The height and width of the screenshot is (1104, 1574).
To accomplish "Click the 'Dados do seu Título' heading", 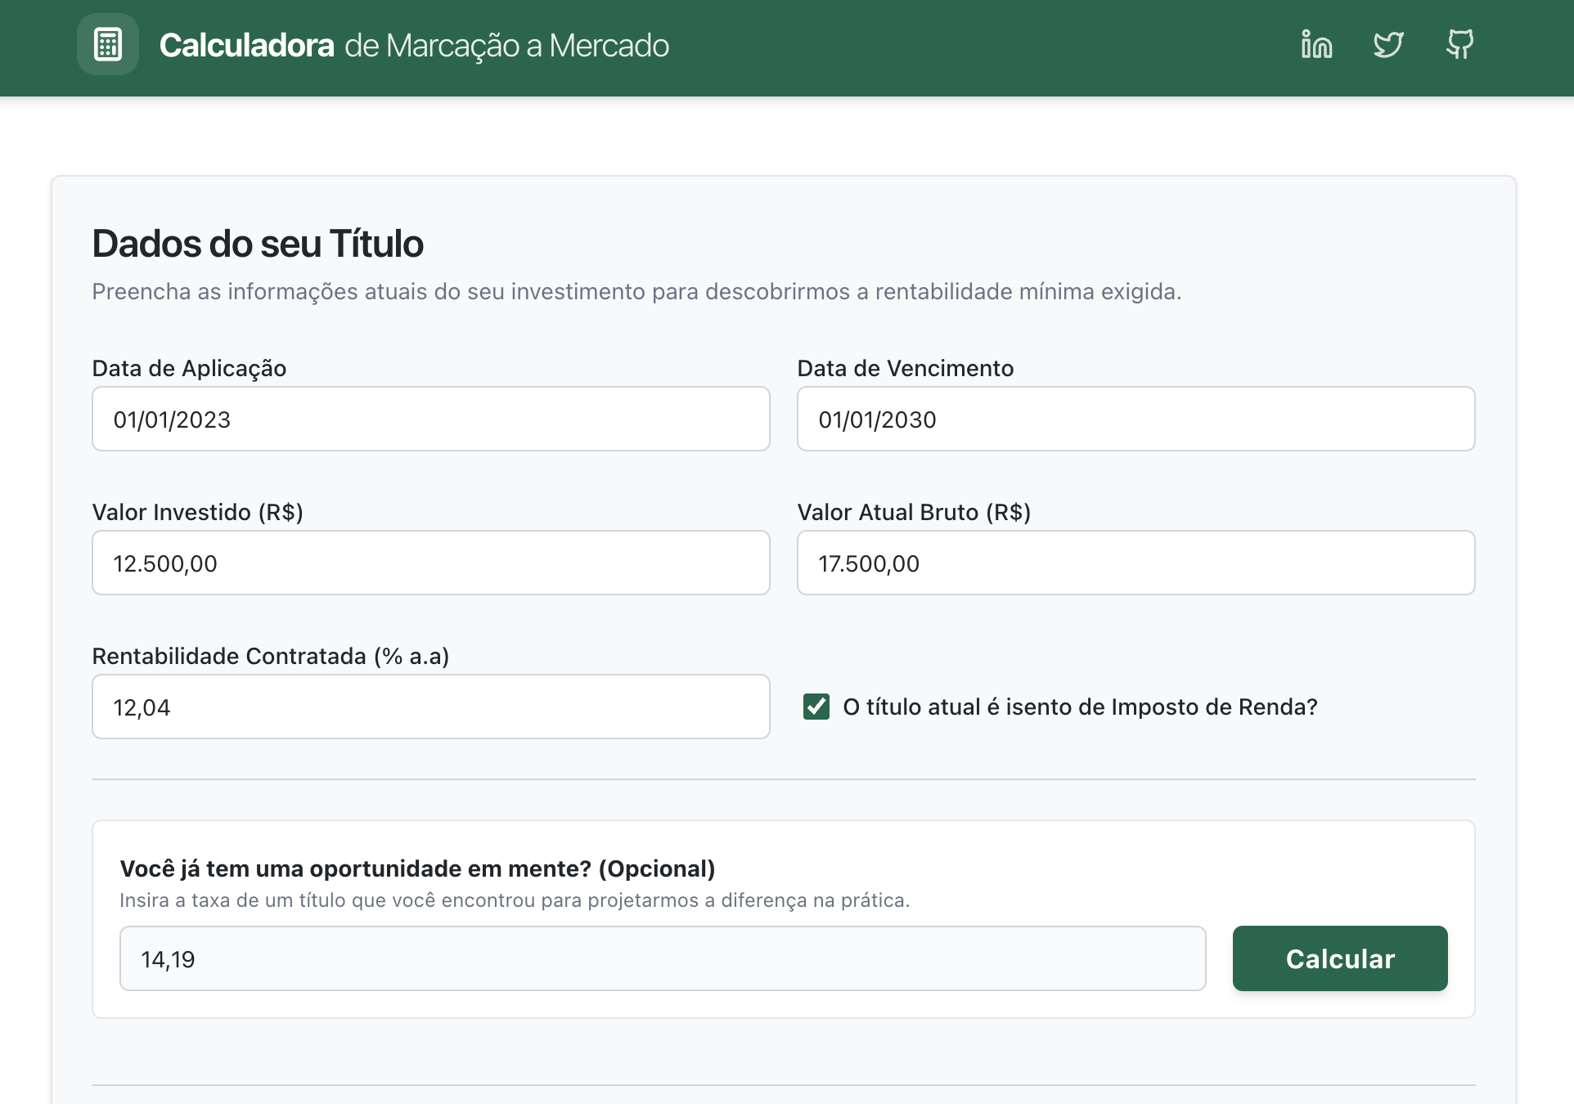I will point(258,244).
